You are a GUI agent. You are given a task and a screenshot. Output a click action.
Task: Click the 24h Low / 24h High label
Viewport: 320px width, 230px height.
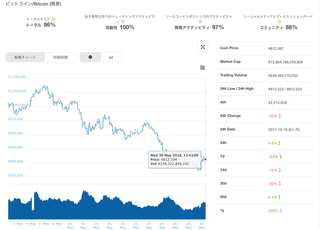click(x=237, y=89)
